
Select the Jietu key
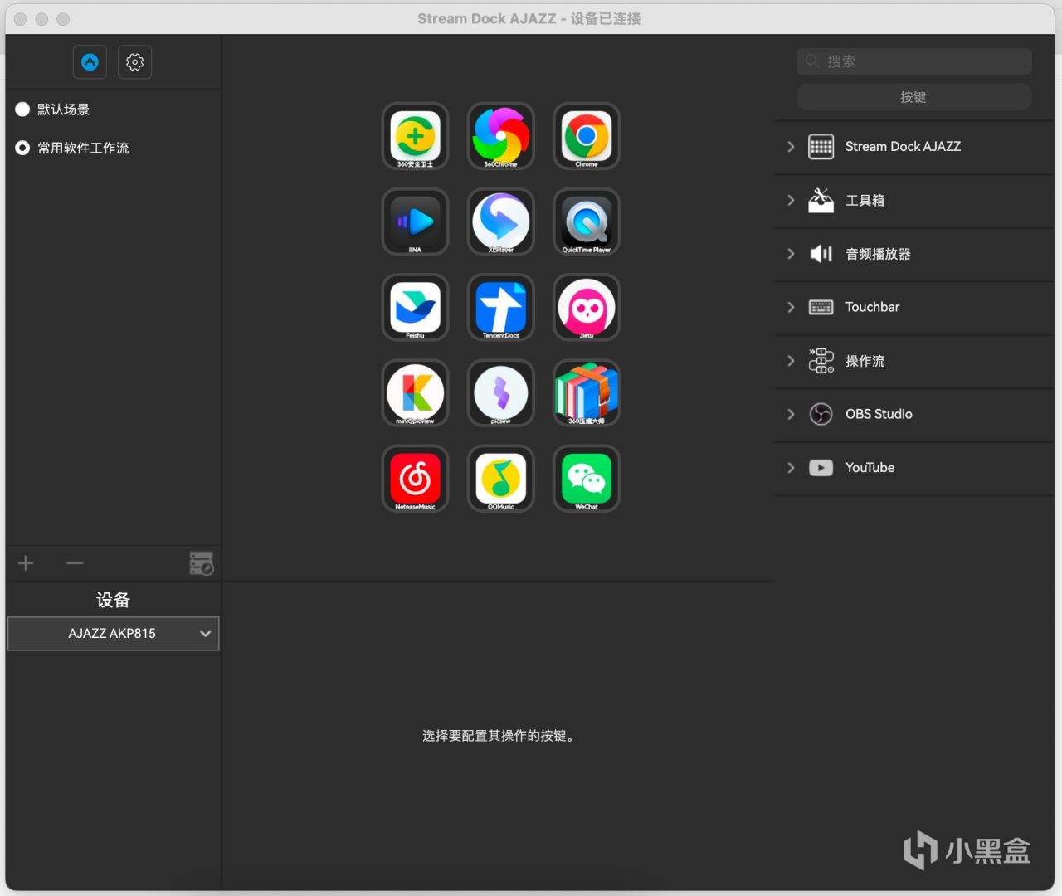coord(586,307)
